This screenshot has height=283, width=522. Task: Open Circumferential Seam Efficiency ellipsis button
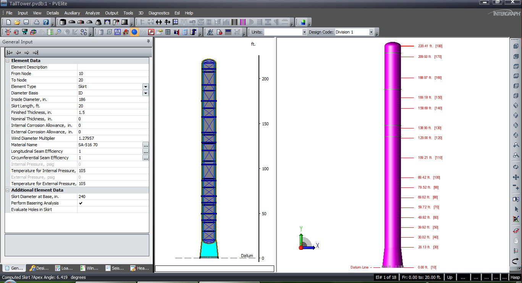pyautogui.click(x=145, y=158)
